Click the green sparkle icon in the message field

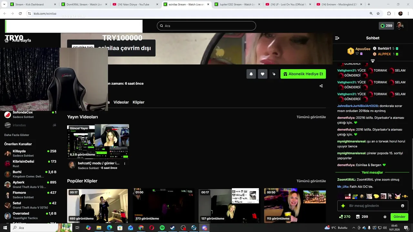pyautogui.click(x=343, y=206)
